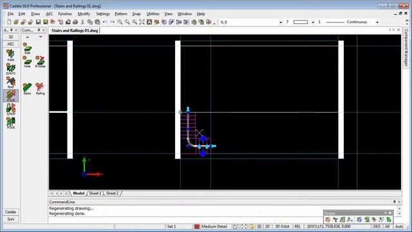Expand toolbar options arrow after last toolbar icon
The width and height of the screenshot is (412, 232).
(x=214, y=23)
